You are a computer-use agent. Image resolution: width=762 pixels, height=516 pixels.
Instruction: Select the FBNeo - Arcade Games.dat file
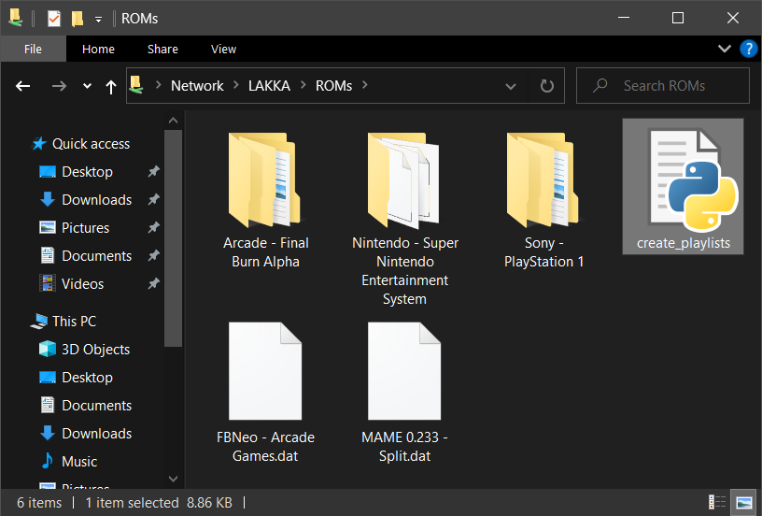[x=265, y=392]
